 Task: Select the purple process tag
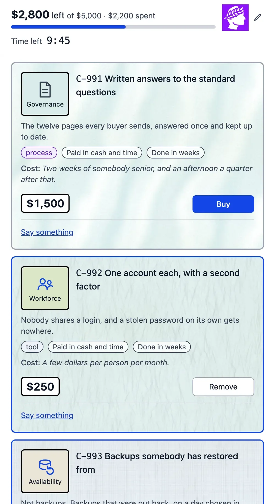[39, 153]
